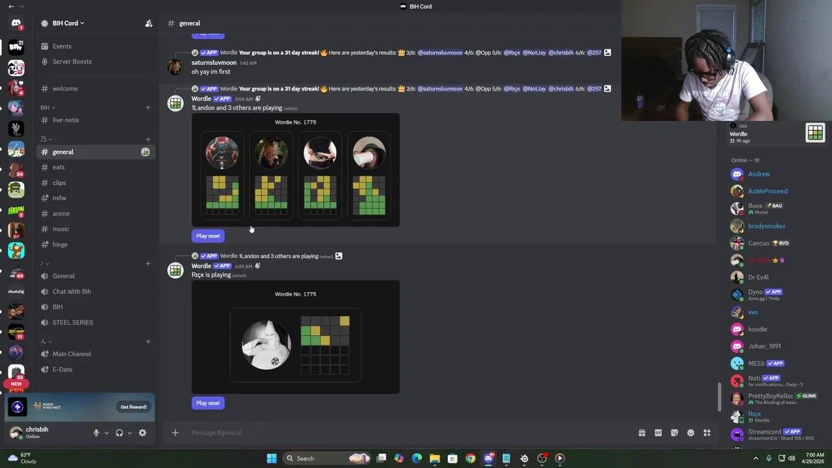Screen dimensions: 832x468
Task: Click image icon on first Wordle streak reply
Action: [x=607, y=53]
